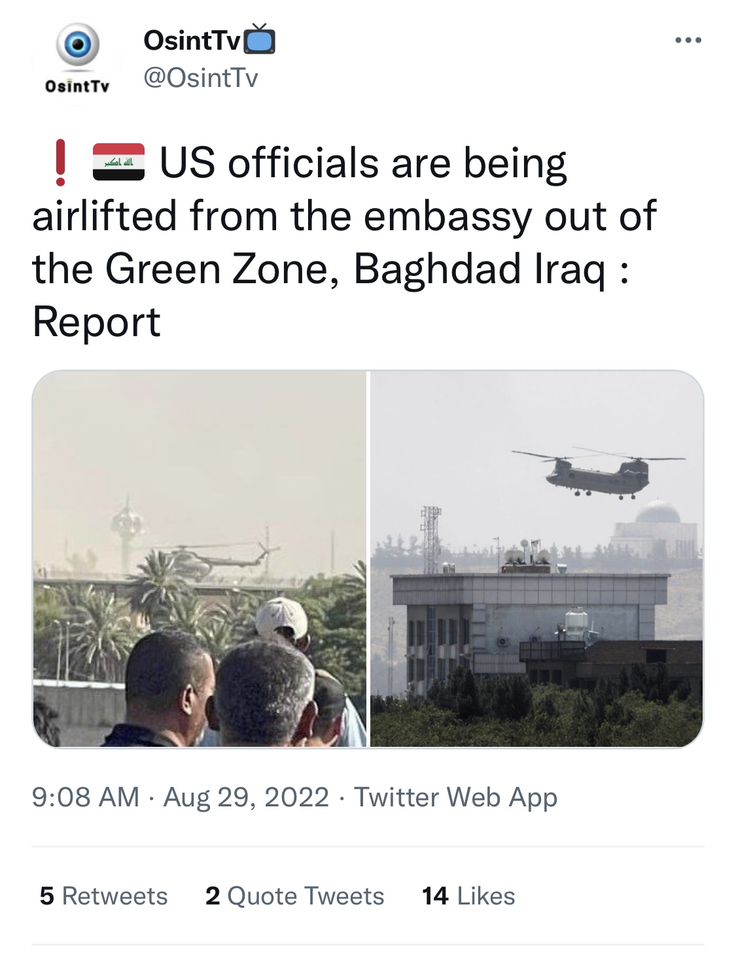Click the Aug 29, 2022 date

click(246, 797)
